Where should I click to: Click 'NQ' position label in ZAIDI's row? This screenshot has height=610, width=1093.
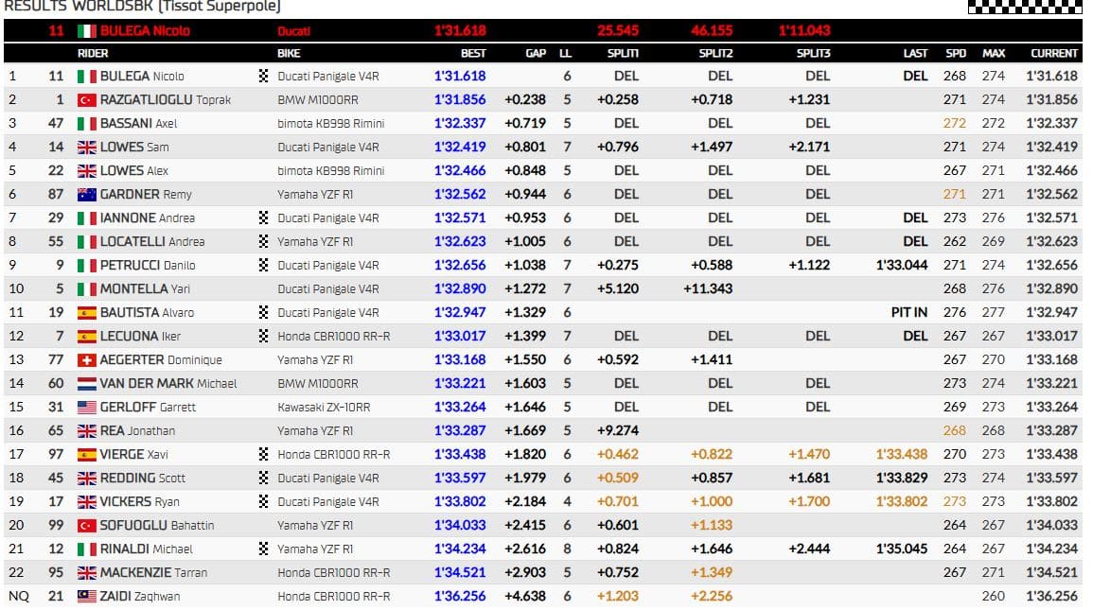click(19, 596)
